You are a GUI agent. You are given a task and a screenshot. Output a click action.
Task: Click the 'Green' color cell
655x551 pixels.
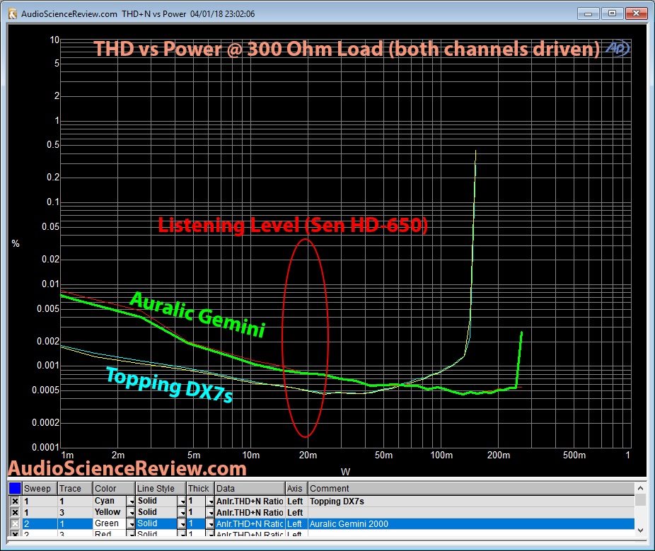[x=110, y=524]
